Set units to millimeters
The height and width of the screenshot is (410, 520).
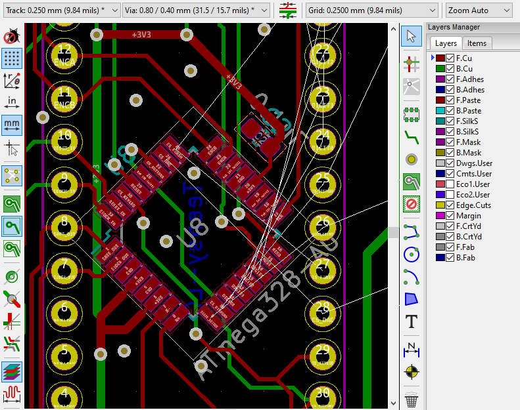coord(12,125)
